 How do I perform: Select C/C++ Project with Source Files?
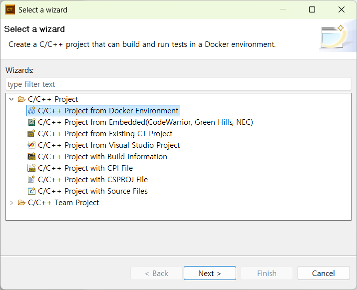[x=93, y=191]
